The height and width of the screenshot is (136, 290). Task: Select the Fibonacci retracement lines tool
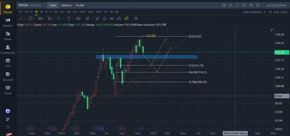tap(49, 18)
